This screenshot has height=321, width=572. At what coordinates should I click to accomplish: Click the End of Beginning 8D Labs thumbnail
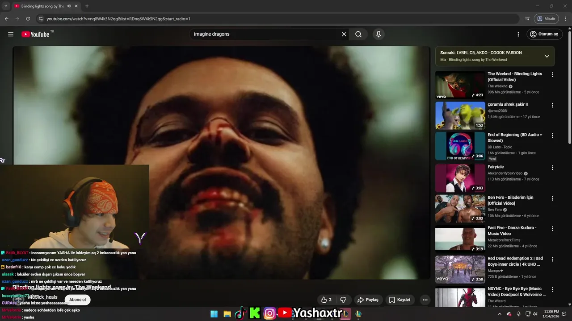460,146
